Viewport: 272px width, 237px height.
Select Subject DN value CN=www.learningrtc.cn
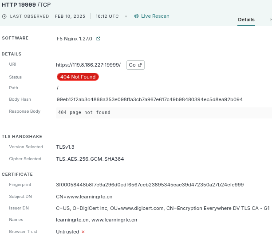pos(84,197)
